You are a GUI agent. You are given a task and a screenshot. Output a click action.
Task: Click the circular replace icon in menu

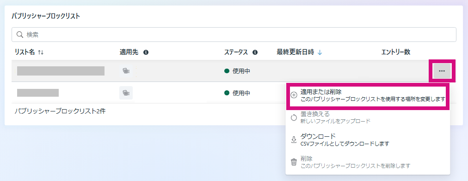[294, 117]
